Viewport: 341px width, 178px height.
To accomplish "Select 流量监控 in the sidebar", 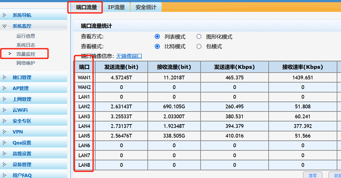I will coord(26,54).
